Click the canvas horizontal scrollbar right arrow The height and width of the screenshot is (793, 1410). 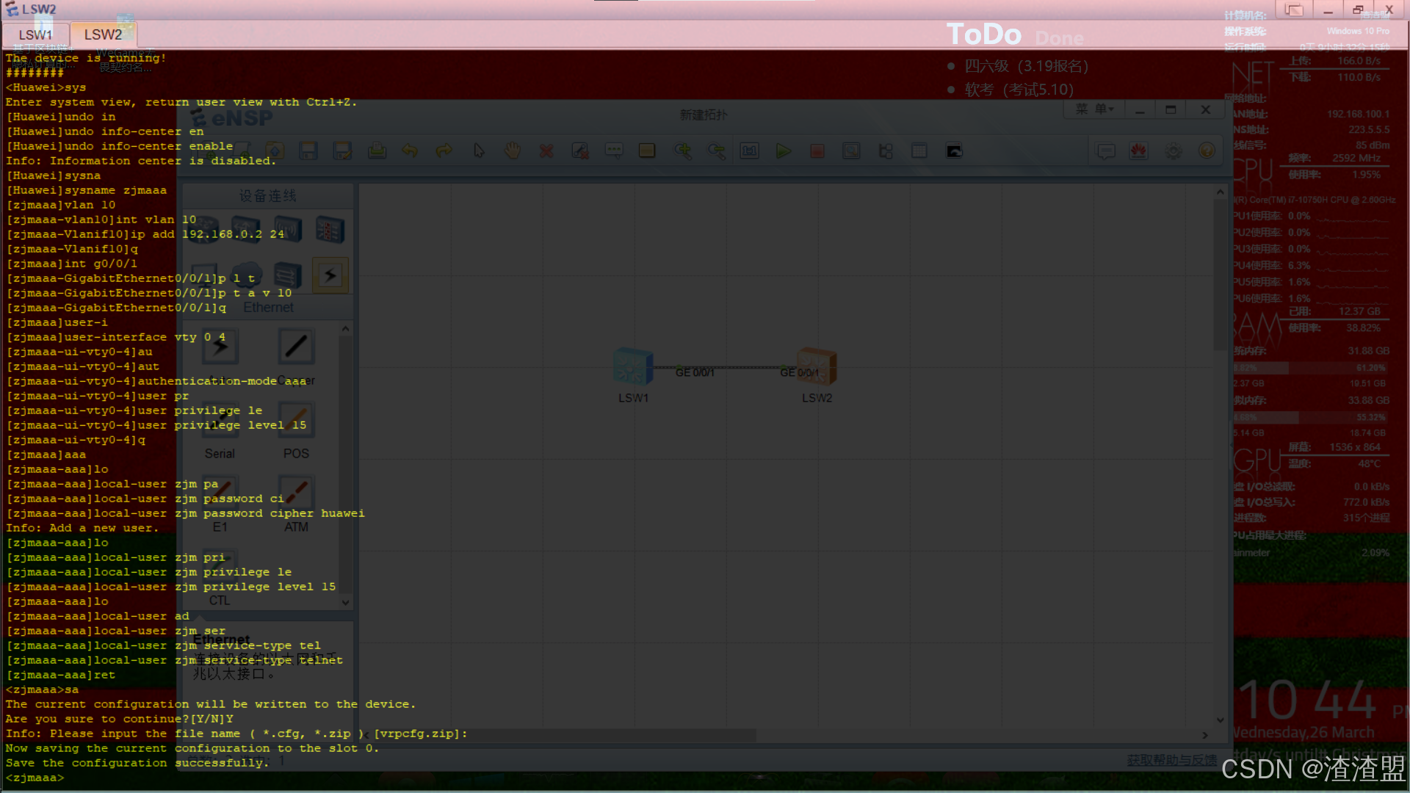(1204, 735)
